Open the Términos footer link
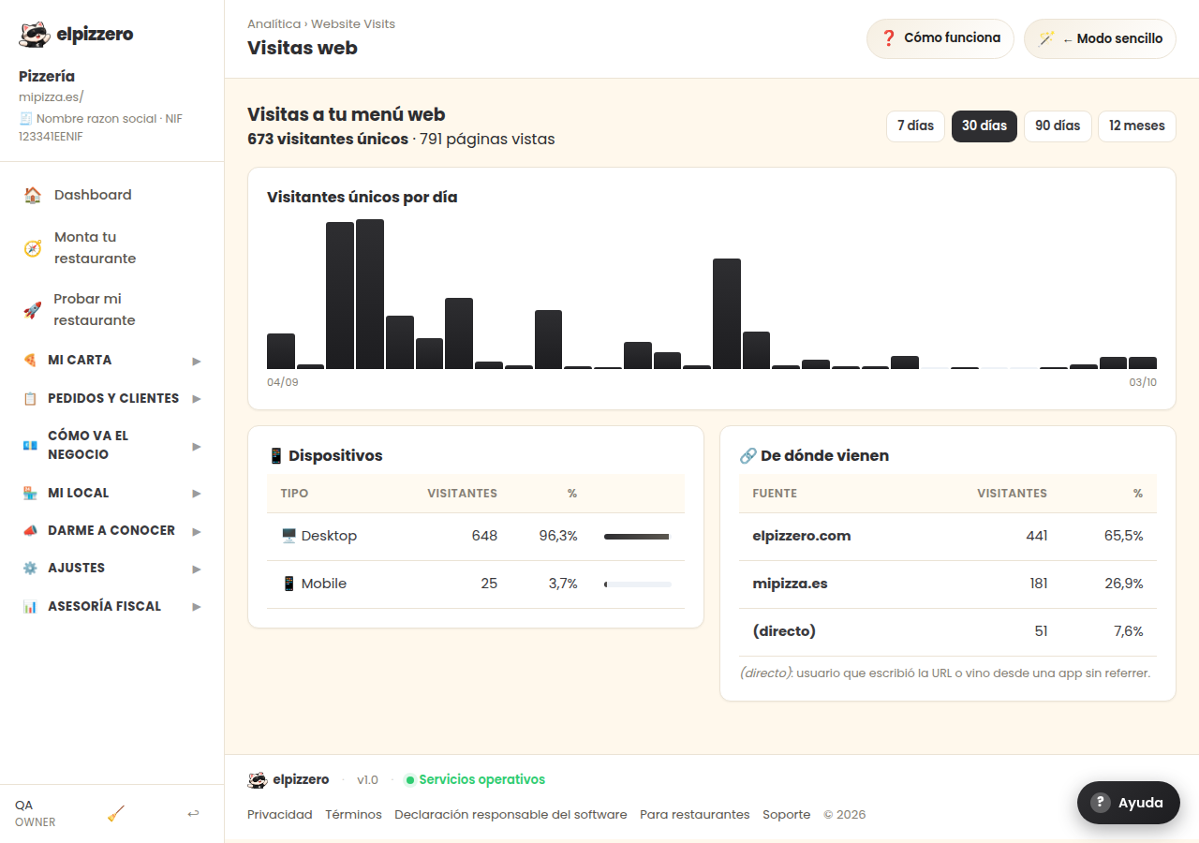Image resolution: width=1199 pixels, height=843 pixels. coord(354,815)
